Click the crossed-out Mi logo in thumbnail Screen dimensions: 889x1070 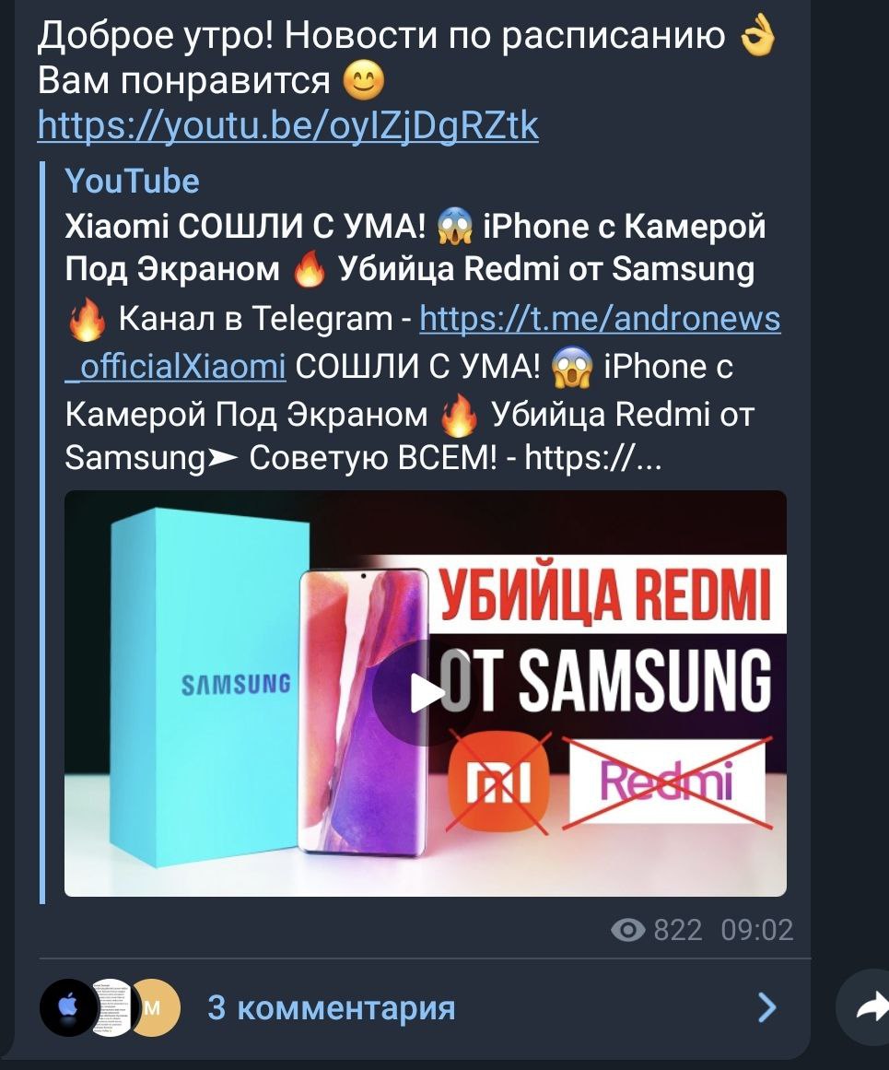[498, 783]
